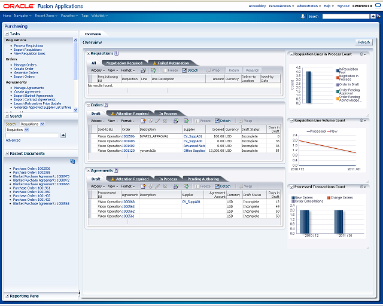The image size is (383, 306).
Task: Open the Recent Items menu
Action: click(x=46, y=16)
